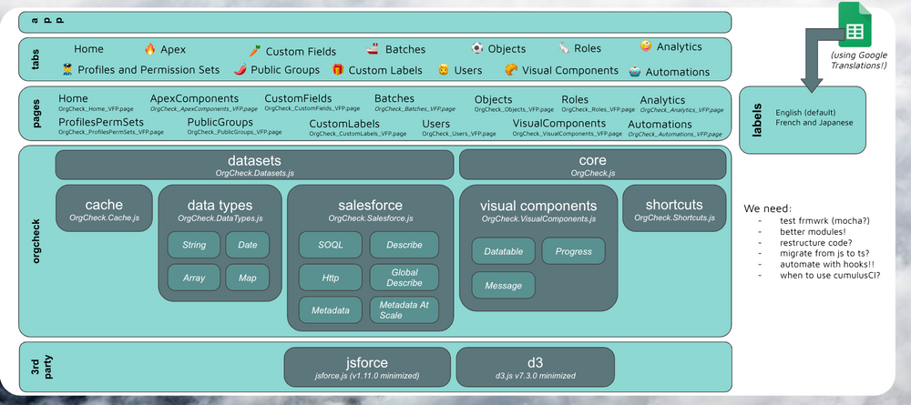Click the soccer ball icon by Objects
The height and width of the screenshot is (405, 911).
pos(477,48)
